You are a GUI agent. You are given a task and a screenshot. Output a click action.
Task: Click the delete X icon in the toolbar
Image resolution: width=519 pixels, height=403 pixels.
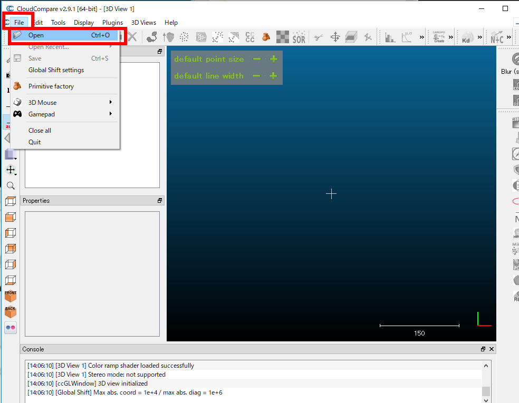click(132, 37)
